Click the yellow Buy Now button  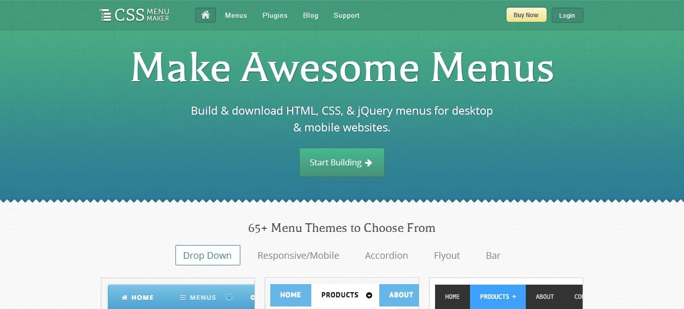coord(526,15)
